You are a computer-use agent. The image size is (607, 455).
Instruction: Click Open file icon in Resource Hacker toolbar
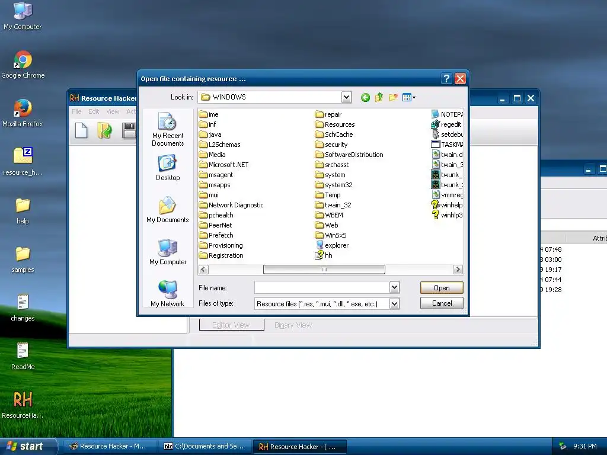(104, 130)
